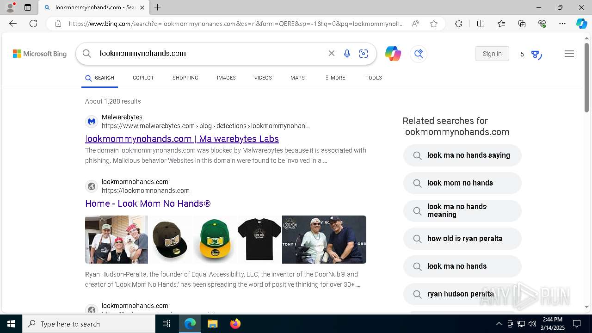This screenshot has width=592, height=333.
Task: Launch Firefox from the taskbar
Action: [235, 324]
